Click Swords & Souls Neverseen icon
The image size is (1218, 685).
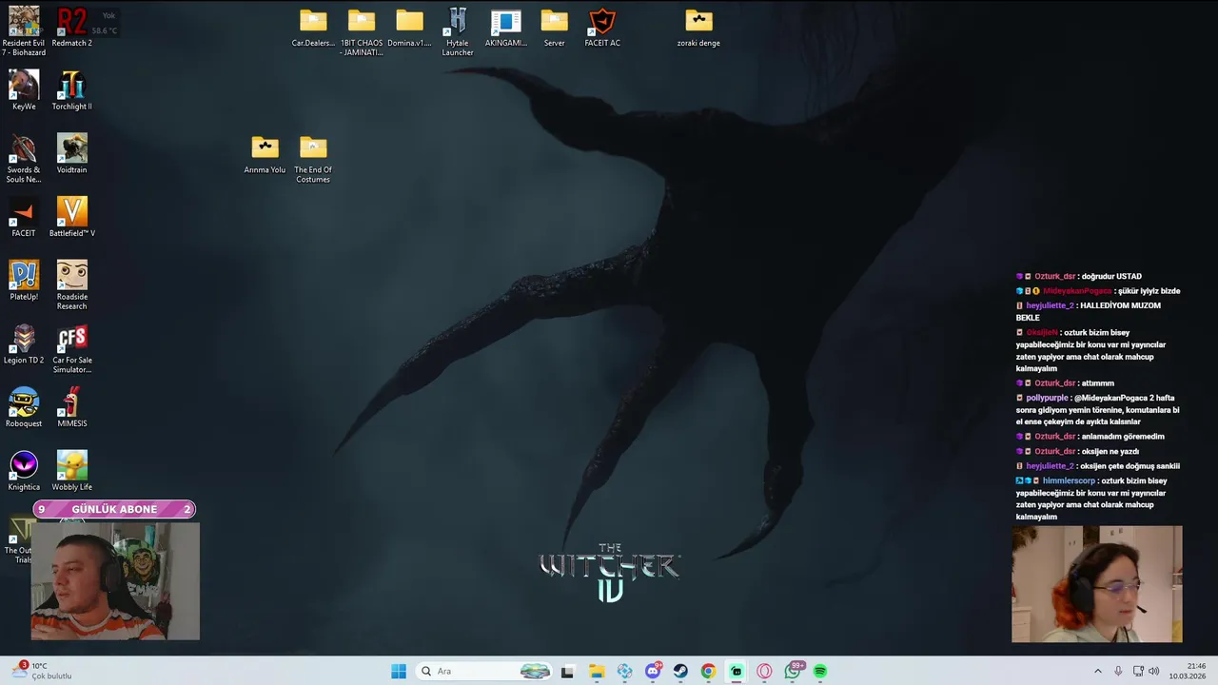[x=24, y=158]
